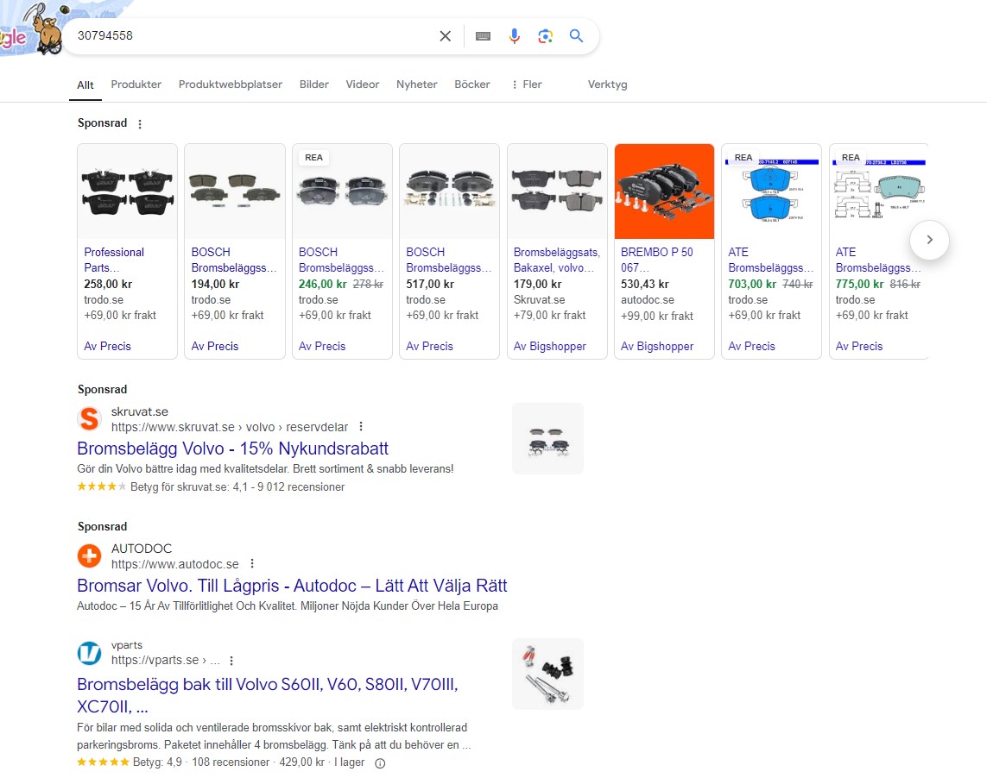Viewport: 987px width, 778px height.
Task: Open the BOSCH 194,00 kr product image
Action: point(235,191)
